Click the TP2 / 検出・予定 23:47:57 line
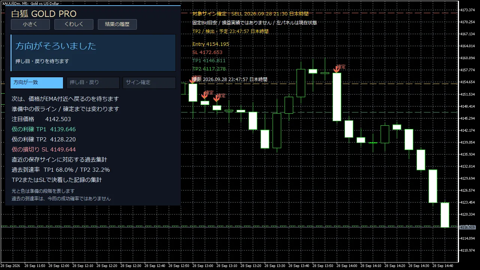The height and width of the screenshot is (270, 480). point(230,31)
